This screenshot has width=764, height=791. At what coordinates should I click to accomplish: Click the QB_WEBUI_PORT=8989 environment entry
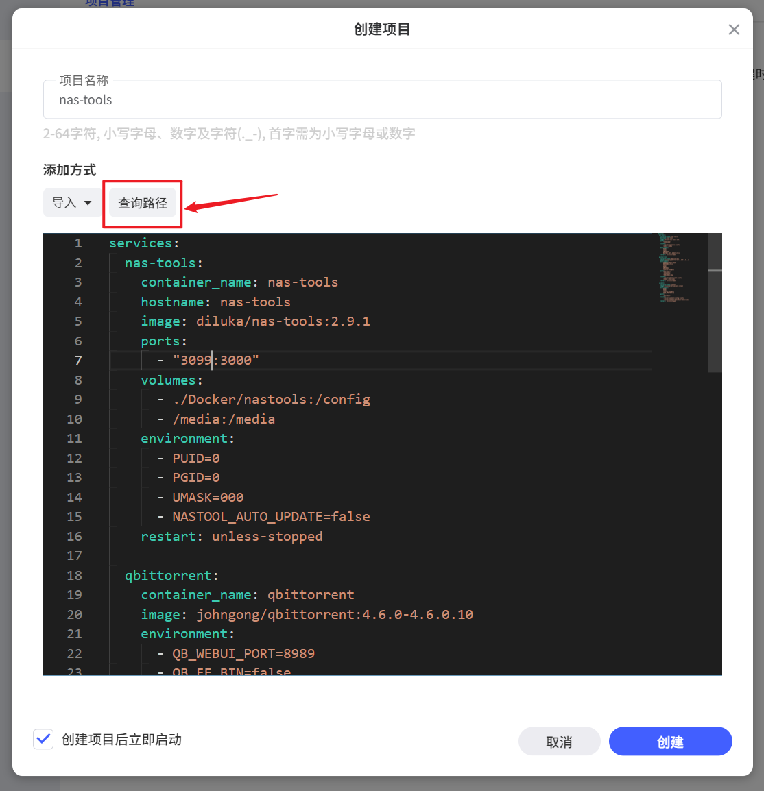pyautogui.click(x=243, y=653)
